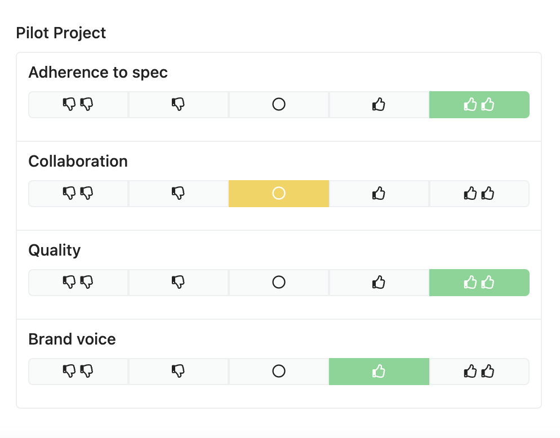Screen dimensions: 560x438
Task: Choose neutral circle for Brand voice
Action: pos(278,371)
